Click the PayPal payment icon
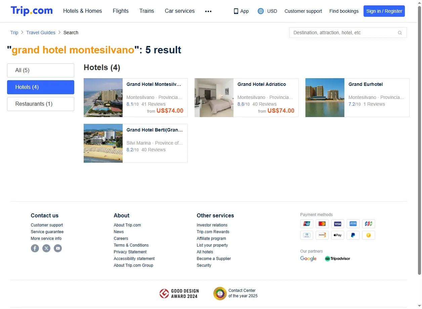 tap(353, 235)
